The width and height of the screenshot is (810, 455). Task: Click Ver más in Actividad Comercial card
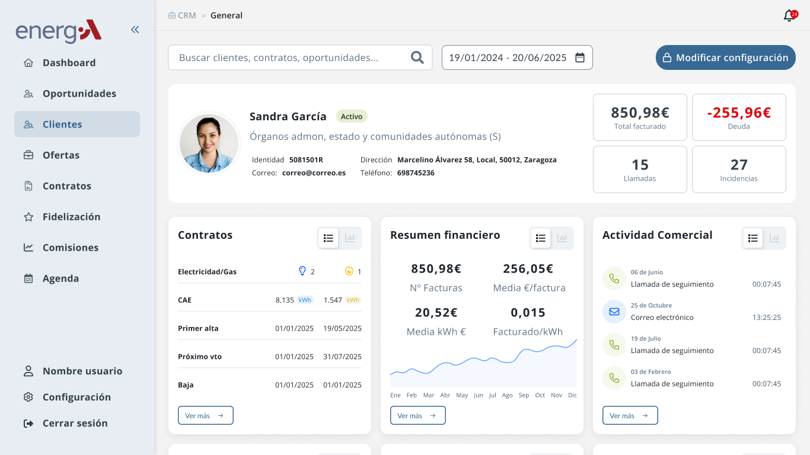pyautogui.click(x=630, y=415)
